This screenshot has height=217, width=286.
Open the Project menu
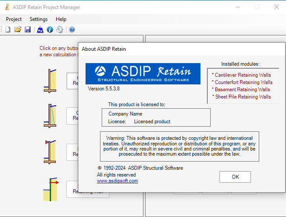coord(14,19)
